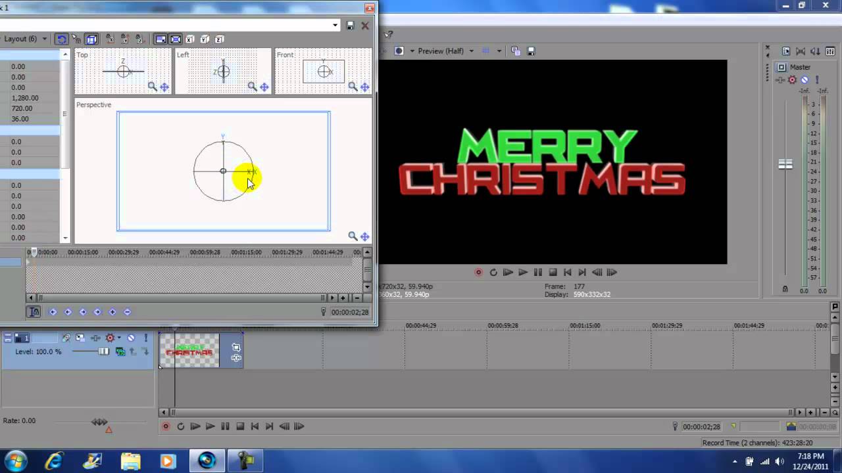Toggle Scale About Center icon
Viewport: 842px width, 473px height.
pos(176,39)
